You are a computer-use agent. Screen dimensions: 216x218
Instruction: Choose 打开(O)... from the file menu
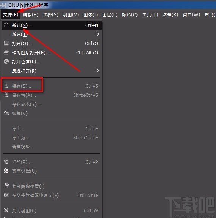click(52, 44)
